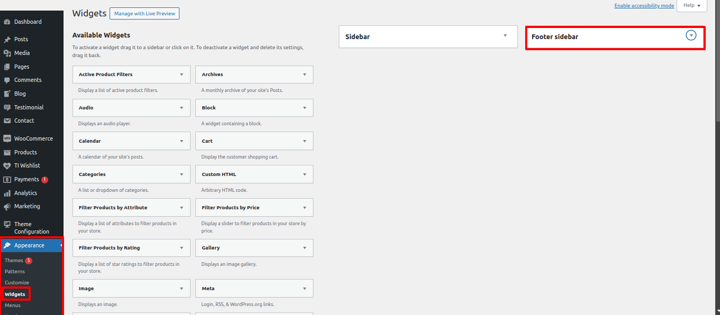Expand the Filter Products by Price widget

pyautogui.click(x=304, y=208)
